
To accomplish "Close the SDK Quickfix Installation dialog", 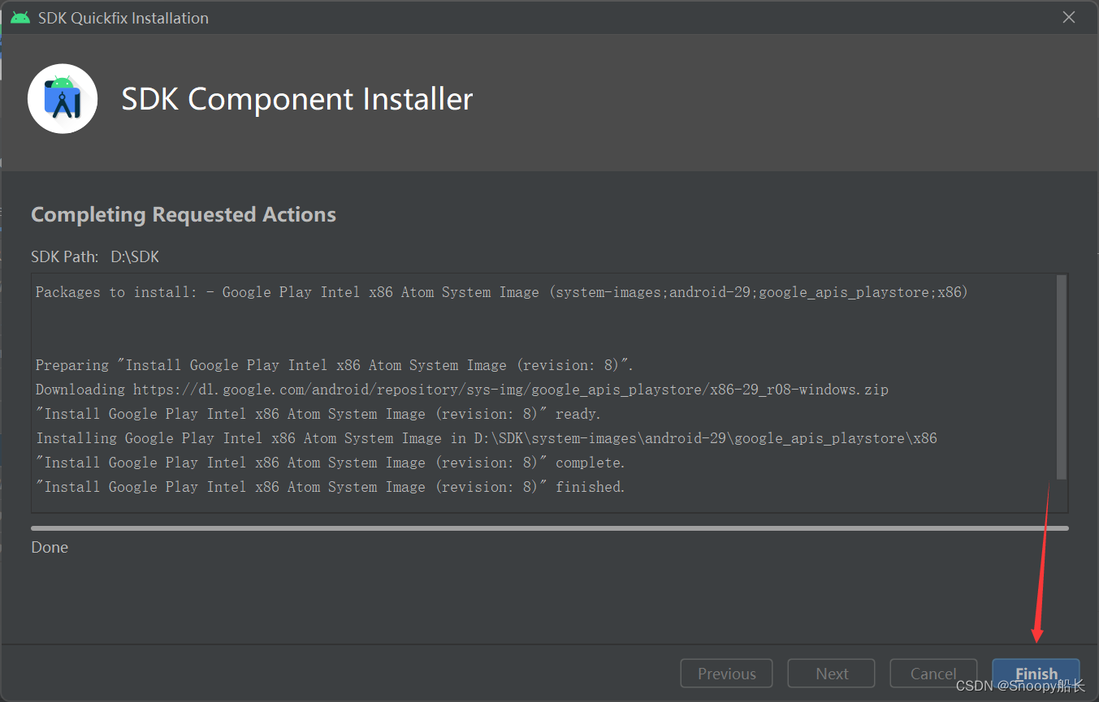I will coord(1069,17).
